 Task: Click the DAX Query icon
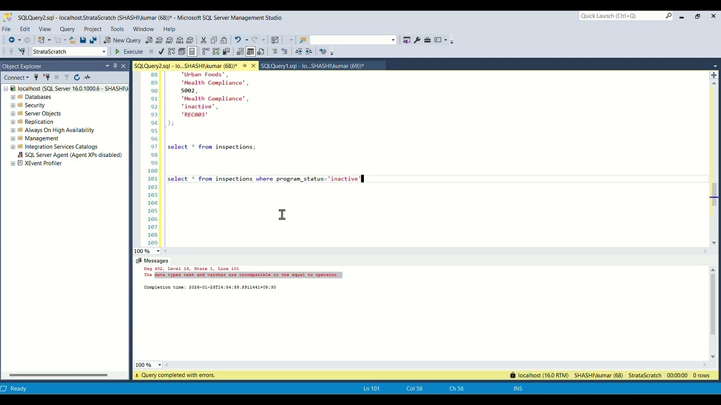tap(190, 40)
